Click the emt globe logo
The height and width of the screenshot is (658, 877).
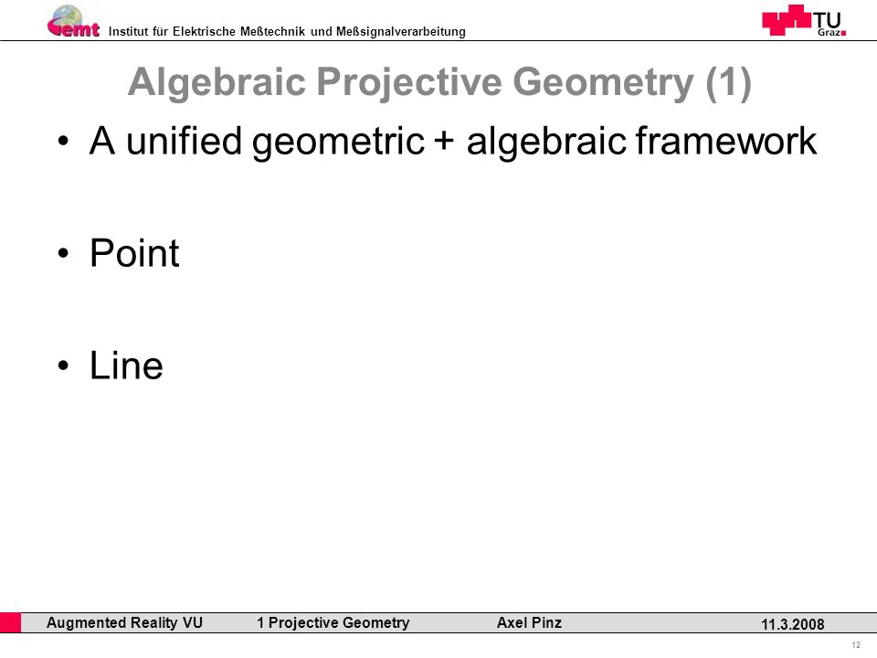(73, 21)
